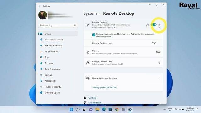Click the Get help headset icon
This screenshot has width=201, height=113.
tap(85, 98)
